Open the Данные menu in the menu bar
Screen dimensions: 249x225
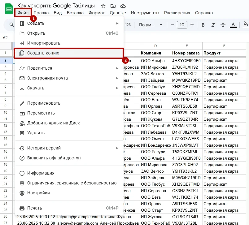[118, 13]
